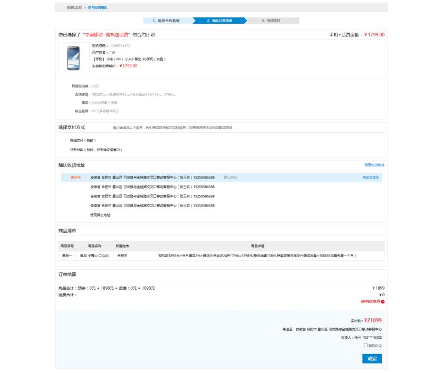Click the ¥1899 subtotal amount
Screen dimensions: 443x373
(378, 288)
